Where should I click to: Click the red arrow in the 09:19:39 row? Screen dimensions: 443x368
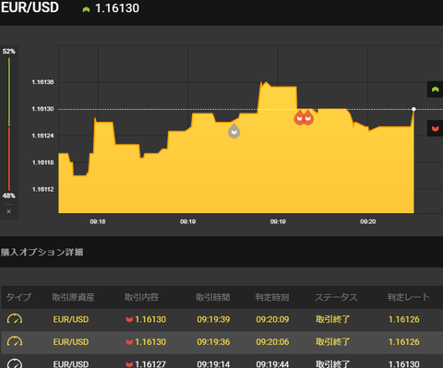(x=129, y=320)
